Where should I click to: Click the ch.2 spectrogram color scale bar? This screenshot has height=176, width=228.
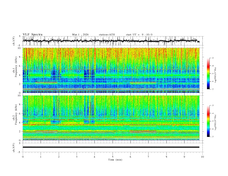pos(208,121)
